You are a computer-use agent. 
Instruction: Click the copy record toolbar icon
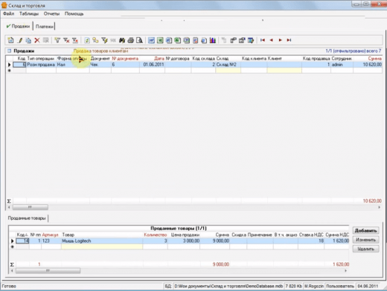[28, 40]
